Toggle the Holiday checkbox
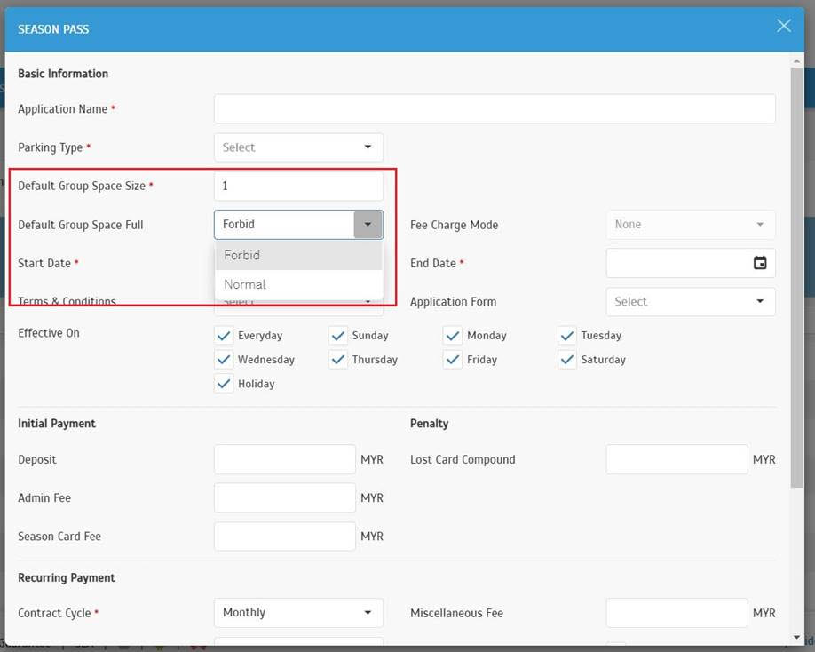 [x=224, y=384]
